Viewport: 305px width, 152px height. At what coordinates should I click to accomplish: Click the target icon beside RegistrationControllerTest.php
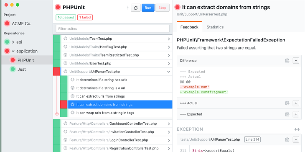[65, 148]
